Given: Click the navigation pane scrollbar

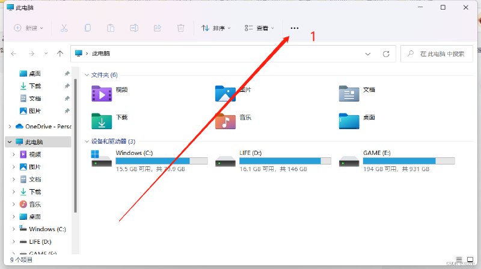Looking at the screenshot, I should [x=76, y=145].
